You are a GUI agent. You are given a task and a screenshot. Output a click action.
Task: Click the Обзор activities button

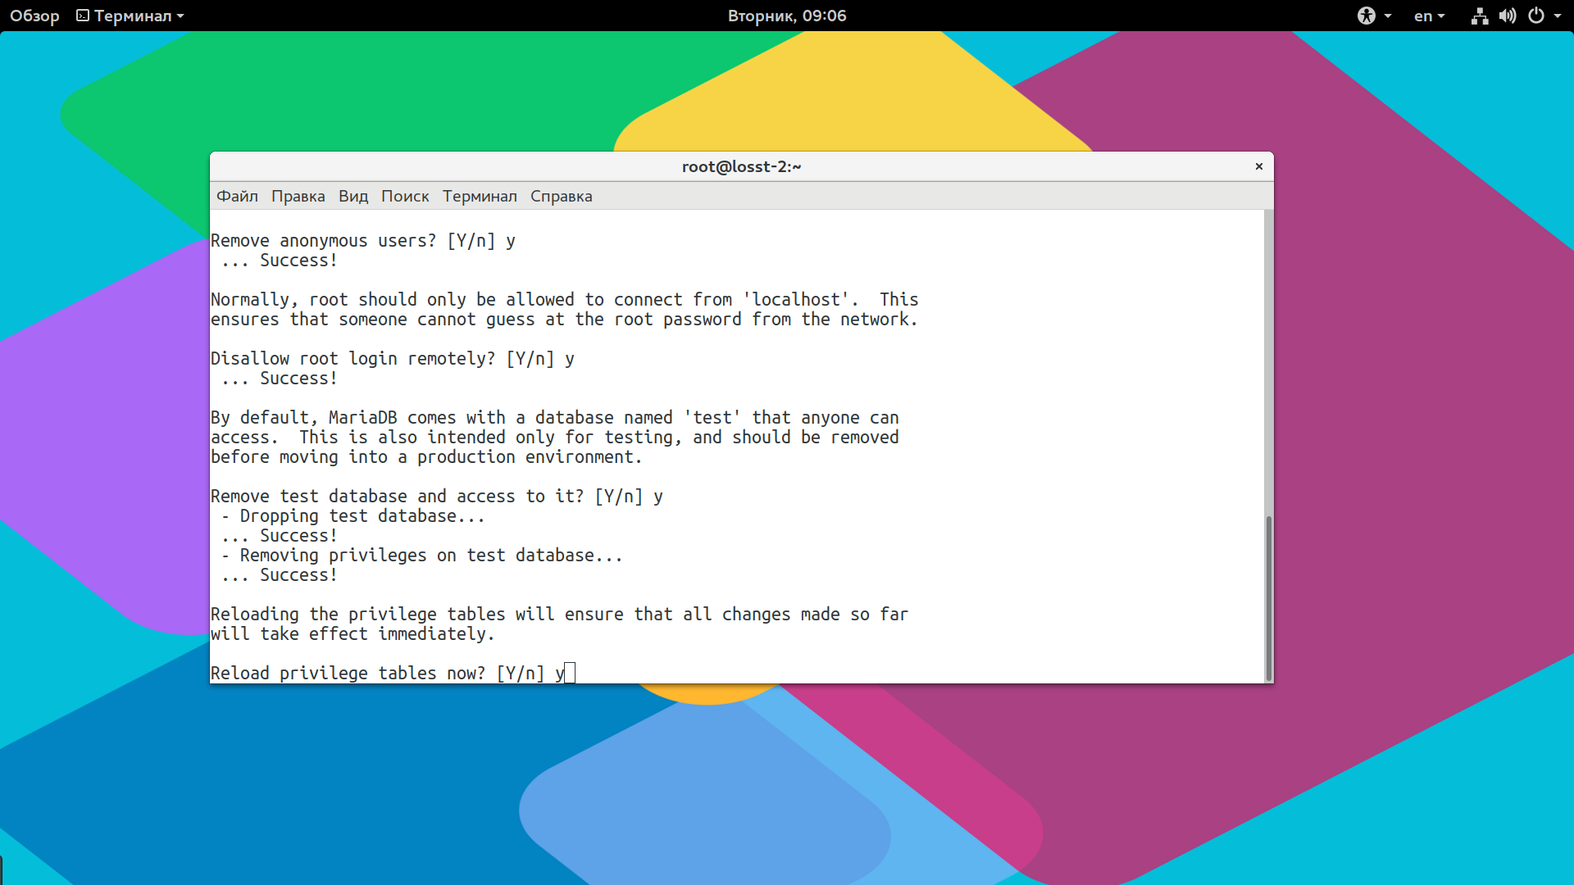(x=34, y=16)
